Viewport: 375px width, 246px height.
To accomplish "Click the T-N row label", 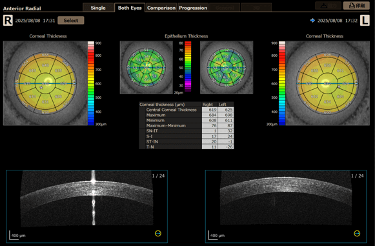I will point(150,147).
